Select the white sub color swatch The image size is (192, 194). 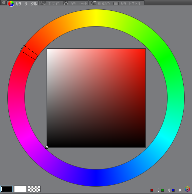20,189
